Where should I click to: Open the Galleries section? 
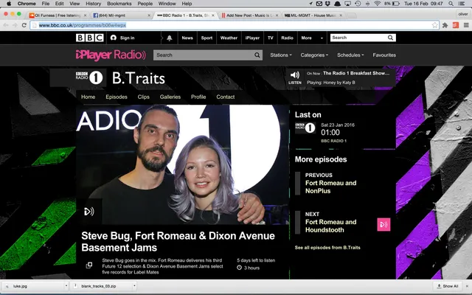coord(170,97)
